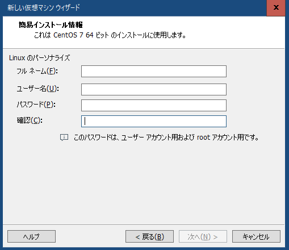Click the 簡易インストール情報 bold heading
The height and width of the screenshot is (250, 289).
[x=51, y=25]
